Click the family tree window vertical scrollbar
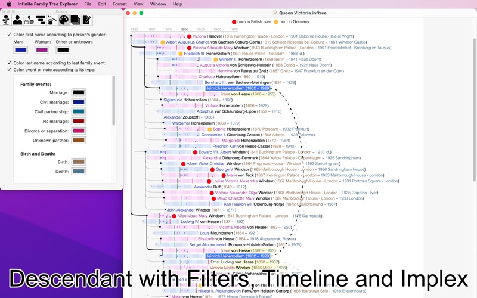This screenshot has height=298, width=477. [474, 110]
